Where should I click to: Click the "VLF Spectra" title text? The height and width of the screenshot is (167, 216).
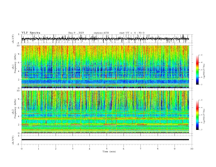tap(31, 33)
